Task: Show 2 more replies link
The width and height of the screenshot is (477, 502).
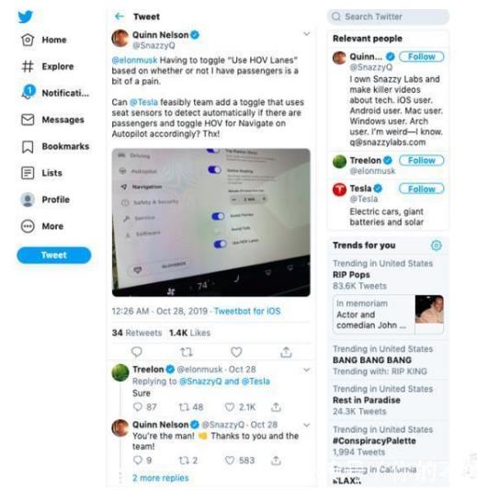Action: point(161,478)
